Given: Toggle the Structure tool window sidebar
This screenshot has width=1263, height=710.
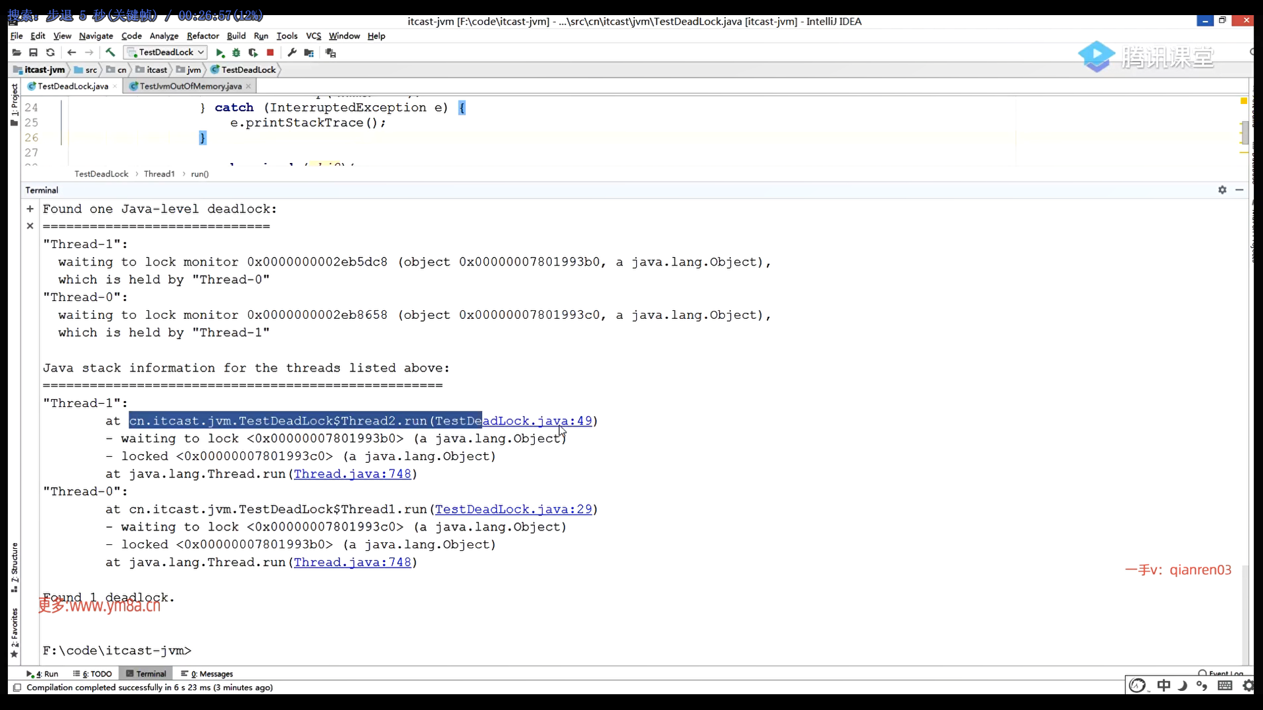Looking at the screenshot, I should click(14, 567).
